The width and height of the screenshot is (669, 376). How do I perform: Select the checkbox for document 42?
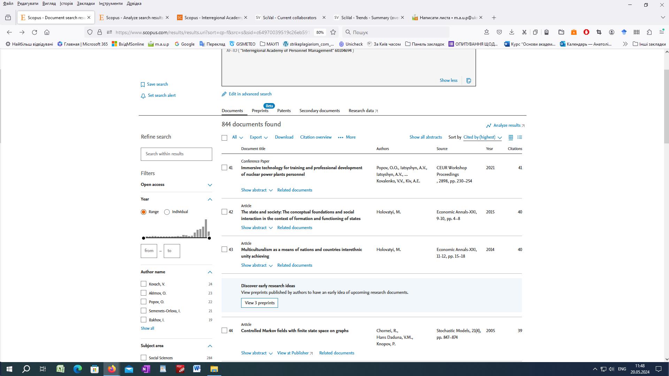coord(224,212)
